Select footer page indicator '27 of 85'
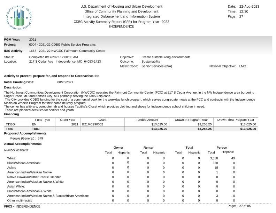The height and width of the screenshot is (213, 276). pyautogui.click(x=245, y=206)
